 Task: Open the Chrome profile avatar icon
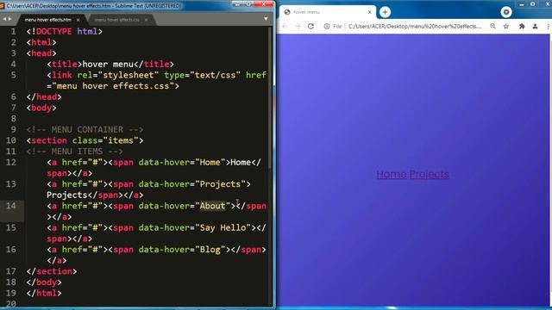[535, 27]
